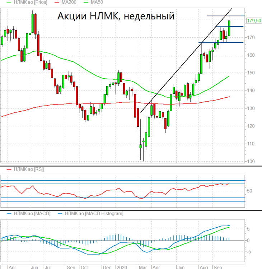Click the Dec label on the time axis
Screen dimensions: 262x269
(107, 267)
